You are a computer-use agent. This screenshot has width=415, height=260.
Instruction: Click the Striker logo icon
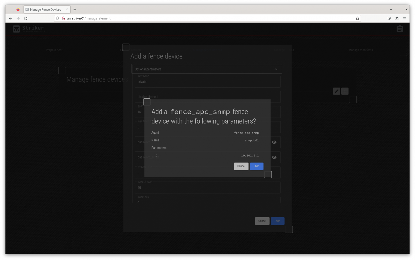(x=16, y=29)
